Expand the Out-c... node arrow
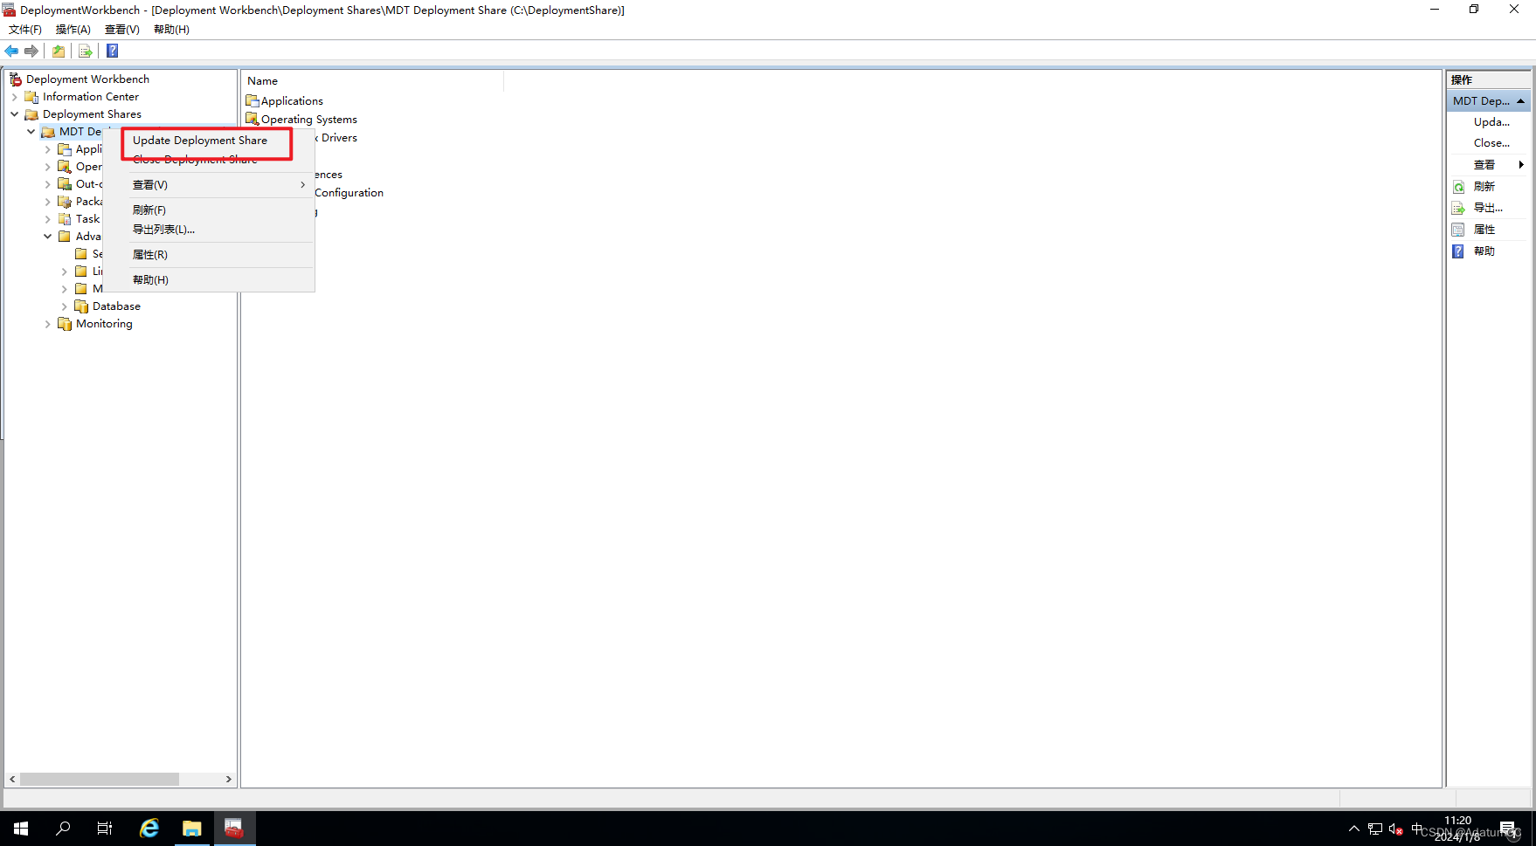Viewport: 1536px width, 846px height. [x=47, y=184]
